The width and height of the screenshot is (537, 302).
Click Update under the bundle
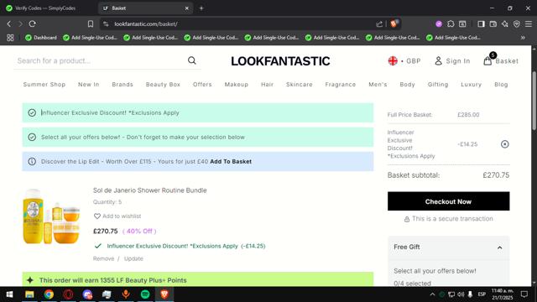point(133,258)
